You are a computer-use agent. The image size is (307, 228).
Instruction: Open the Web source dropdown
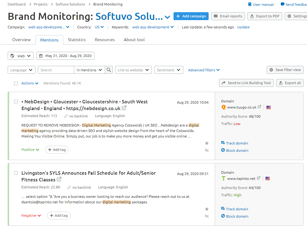tap(20, 56)
